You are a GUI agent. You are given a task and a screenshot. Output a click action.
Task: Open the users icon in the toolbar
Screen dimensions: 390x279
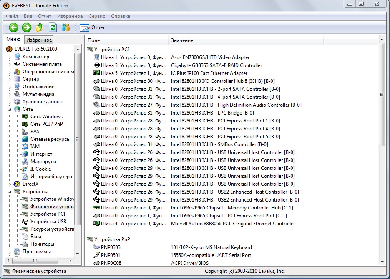pos(65,27)
